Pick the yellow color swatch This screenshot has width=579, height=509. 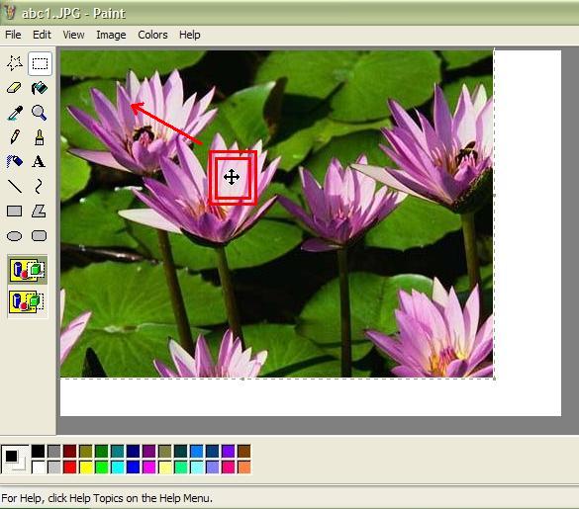(x=86, y=467)
